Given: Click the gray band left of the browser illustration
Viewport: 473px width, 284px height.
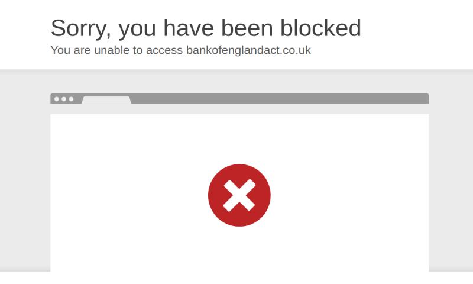Looking at the screenshot, I should 25,170.
